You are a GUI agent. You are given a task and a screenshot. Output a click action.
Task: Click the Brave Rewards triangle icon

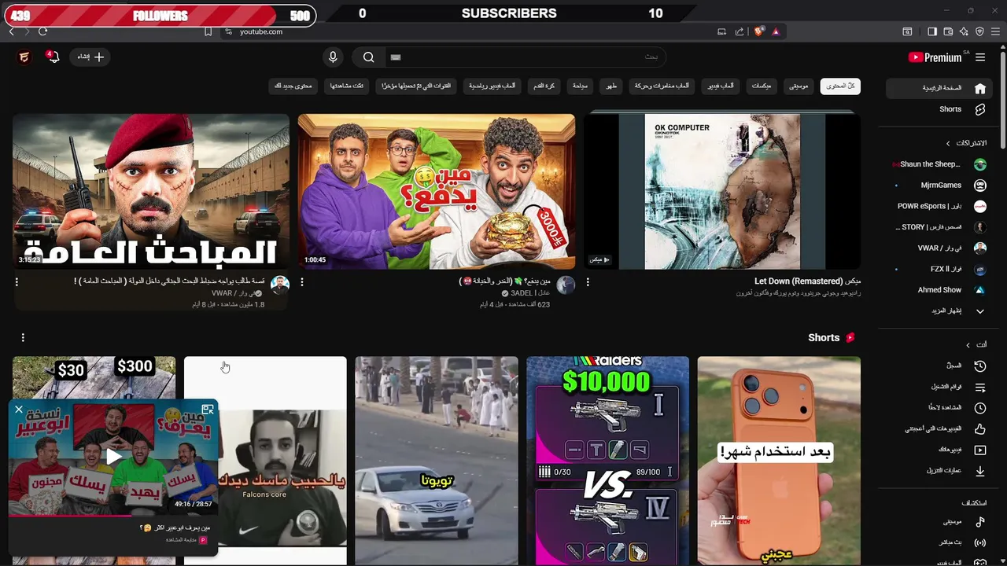point(776,31)
